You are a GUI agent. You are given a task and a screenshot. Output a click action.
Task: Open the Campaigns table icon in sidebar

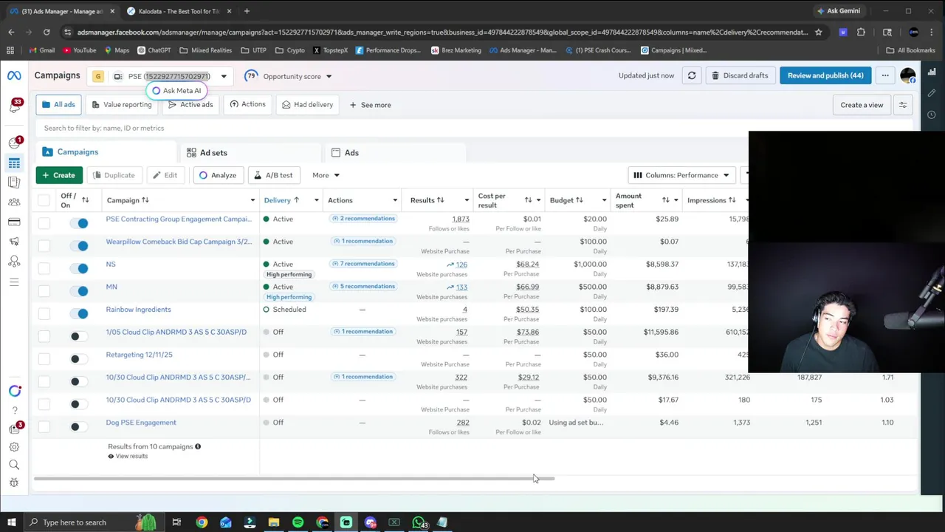(14, 163)
